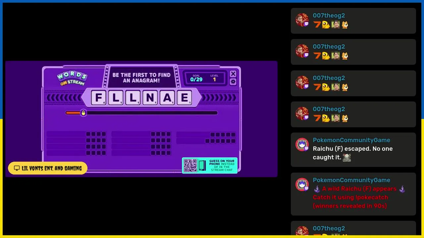The width and height of the screenshot is (424, 238).
Task: Click orange 7 emote in topmost chat message
Action: [317, 24]
